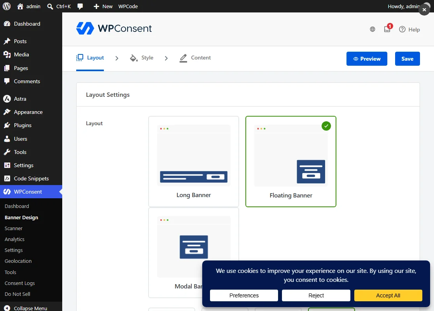Close the overlay with the X button
Screen dimensions: 434x311
point(424,10)
